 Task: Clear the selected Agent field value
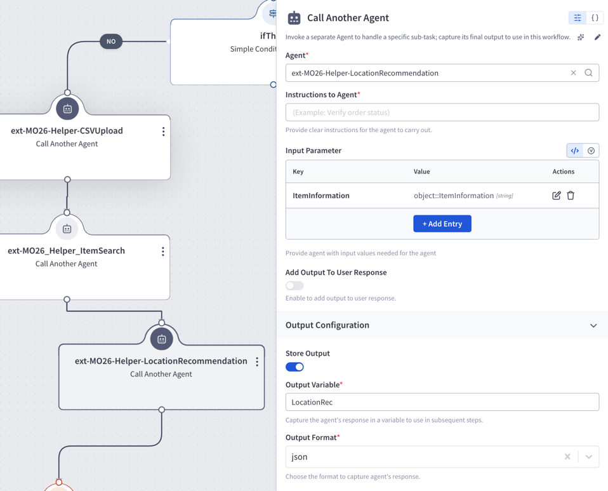click(x=573, y=73)
